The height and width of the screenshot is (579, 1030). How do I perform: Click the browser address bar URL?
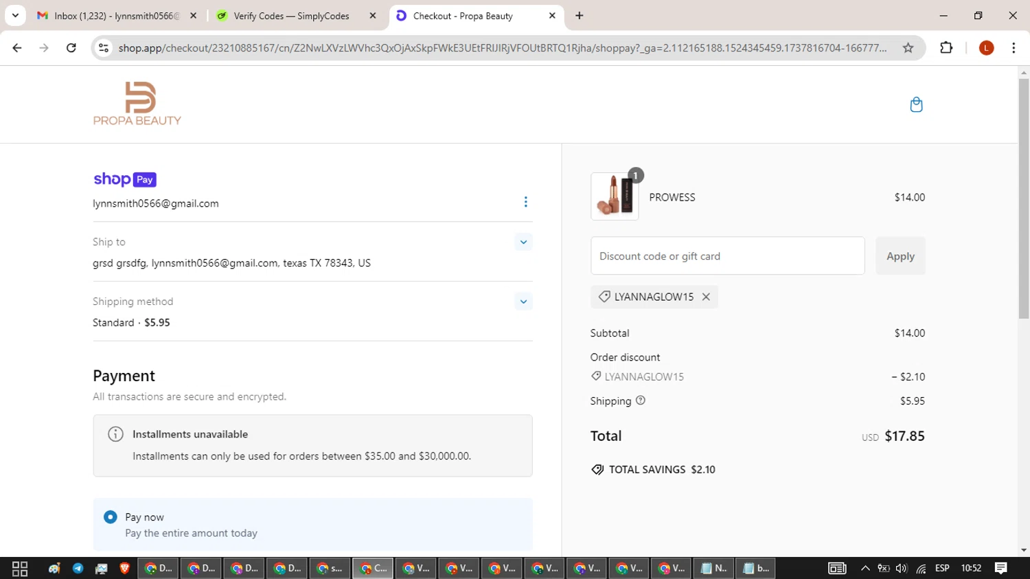tap(502, 47)
